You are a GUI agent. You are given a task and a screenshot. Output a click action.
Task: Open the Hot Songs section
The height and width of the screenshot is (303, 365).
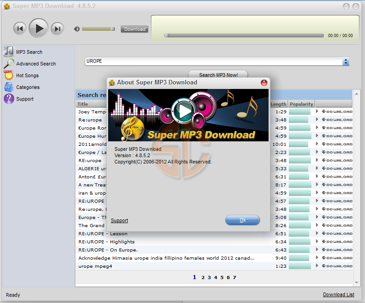click(x=27, y=75)
